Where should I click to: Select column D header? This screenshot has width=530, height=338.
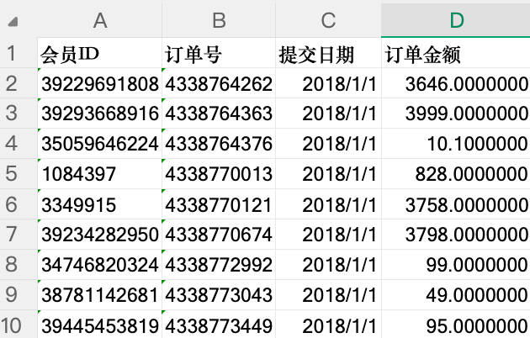(456, 20)
